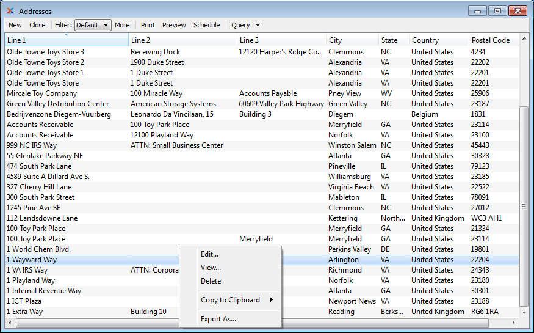Print the address list

(148, 25)
